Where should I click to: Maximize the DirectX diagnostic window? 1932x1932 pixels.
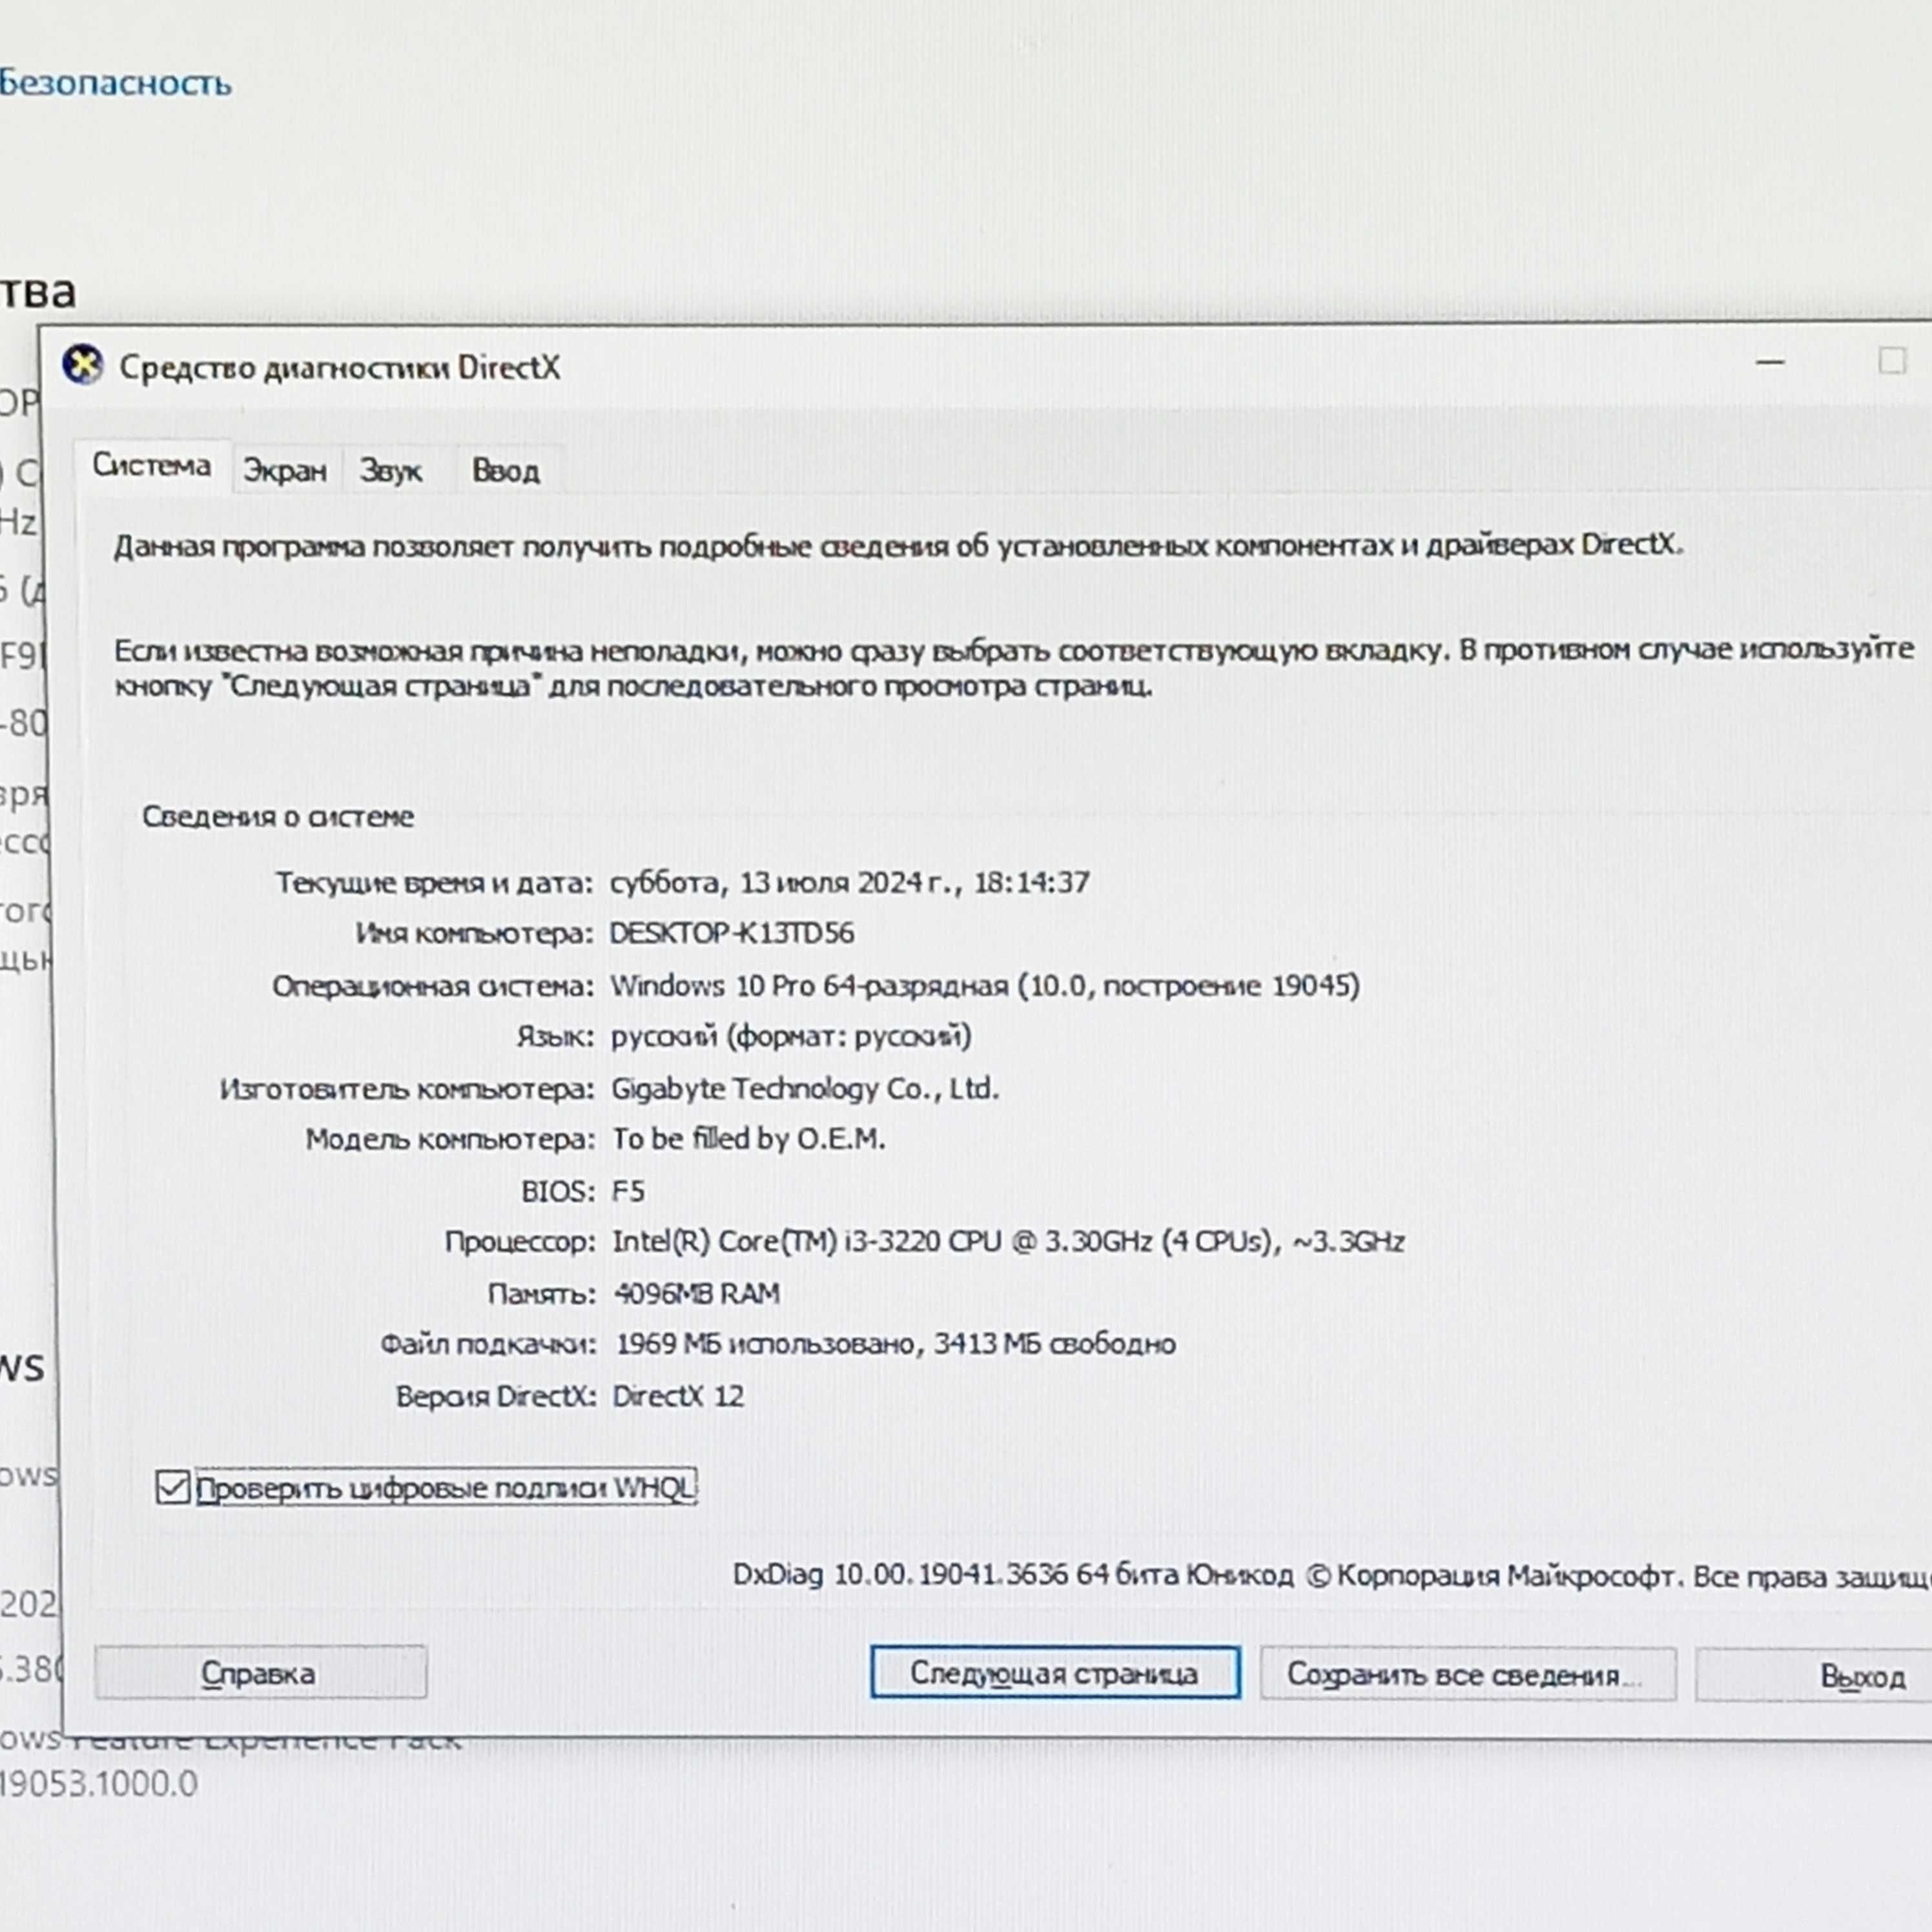1891,361
